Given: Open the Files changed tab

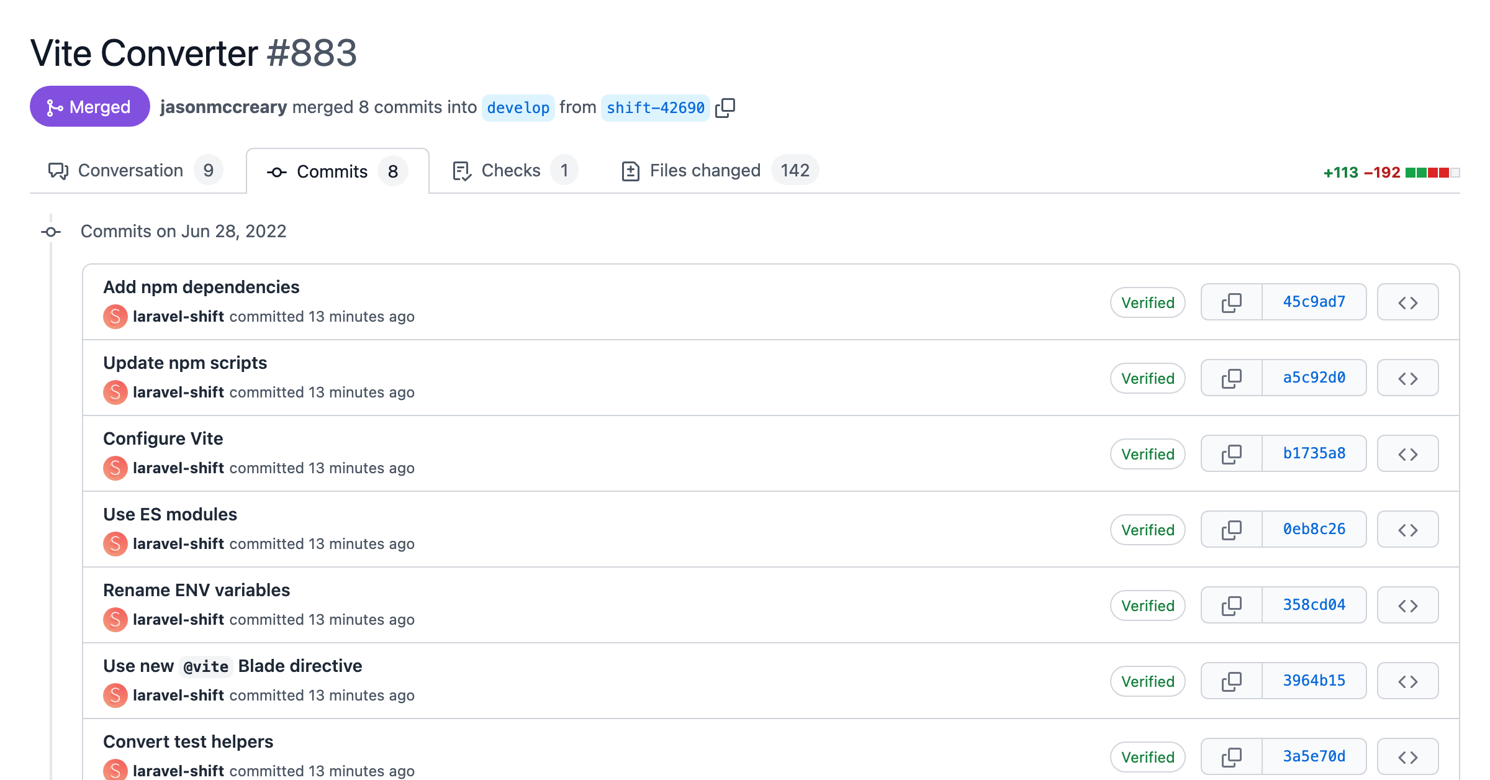Looking at the screenshot, I should click(x=705, y=170).
